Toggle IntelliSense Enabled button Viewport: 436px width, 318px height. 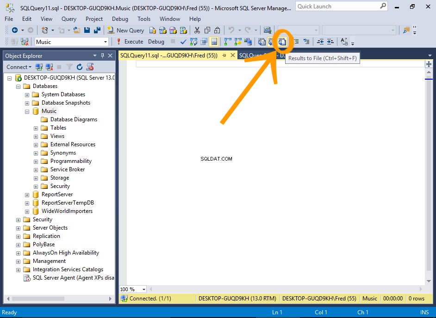coord(214,42)
